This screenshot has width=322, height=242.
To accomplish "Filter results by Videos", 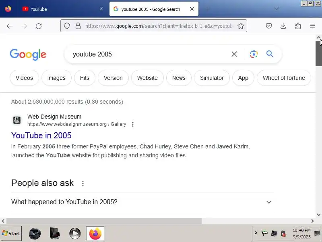I will (x=24, y=78).
